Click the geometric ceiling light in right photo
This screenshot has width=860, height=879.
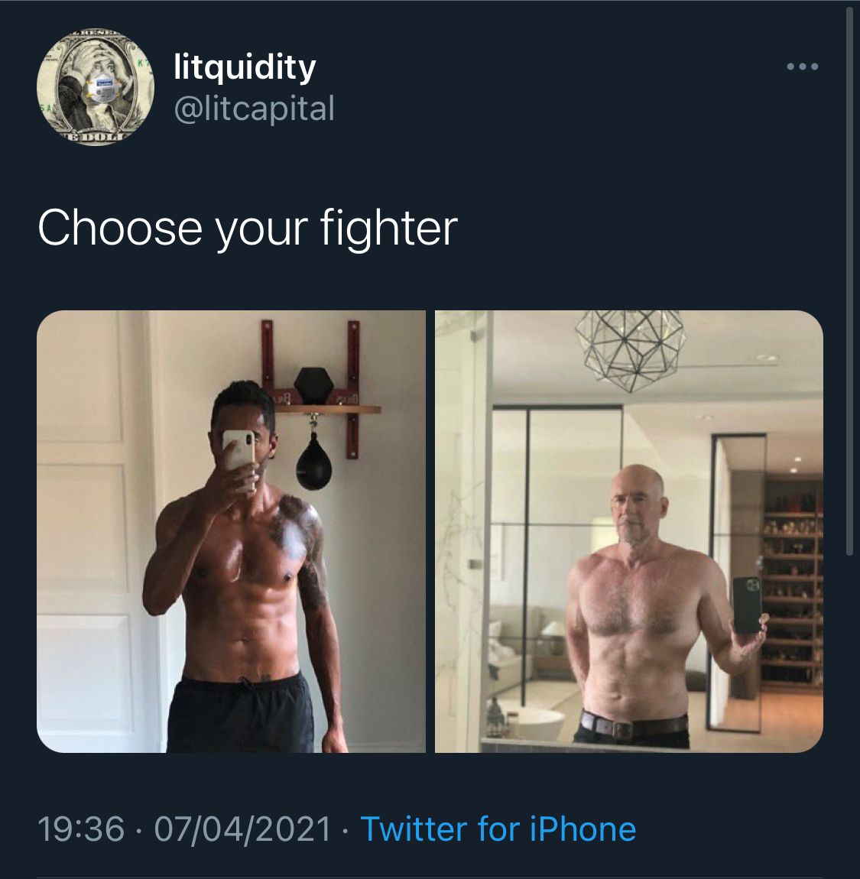tap(631, 348)
